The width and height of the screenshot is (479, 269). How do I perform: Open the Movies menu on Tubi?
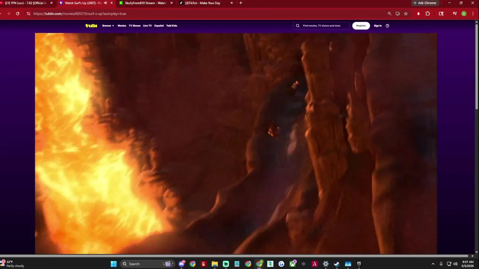tap(122, 26)
